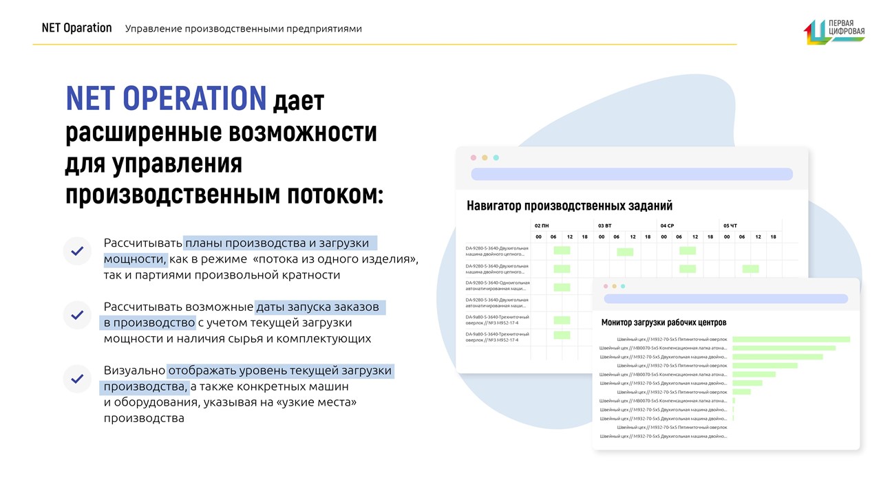Click the cyan dot in Монитор window
This screenshot has height=495, width=881.
click(623, 286)
